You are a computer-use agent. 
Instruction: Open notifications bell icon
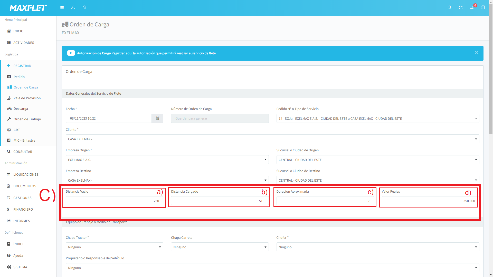[472, 8]
